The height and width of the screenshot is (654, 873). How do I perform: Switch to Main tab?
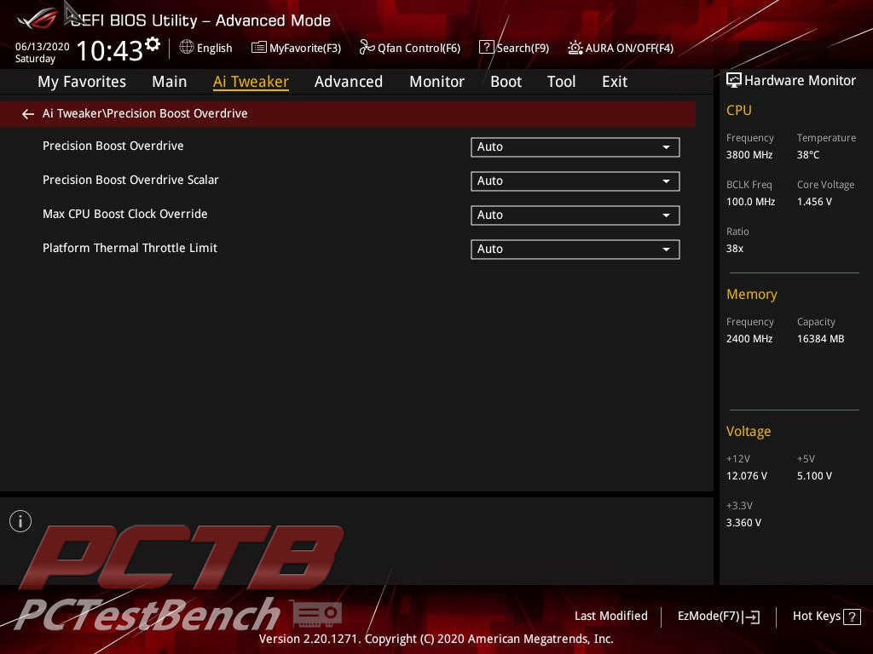click(170, 82)
